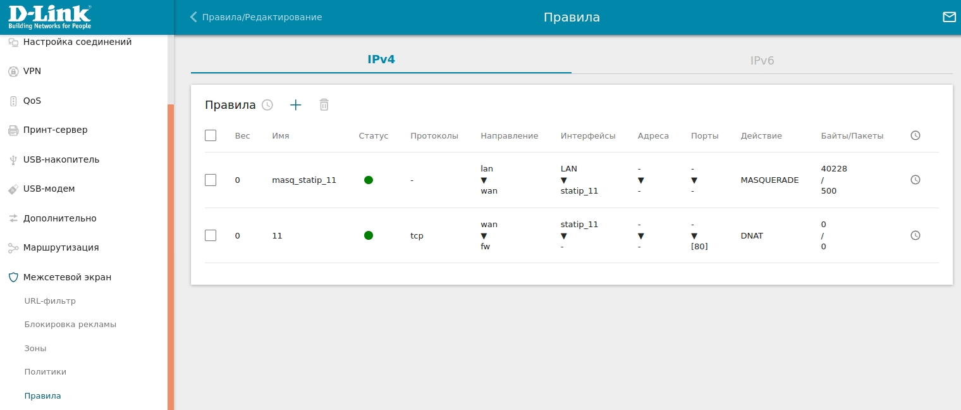Click the clock icon beside Правила heading
The image size is (961, 410).
pyautogui.click(x=267, y=105)
